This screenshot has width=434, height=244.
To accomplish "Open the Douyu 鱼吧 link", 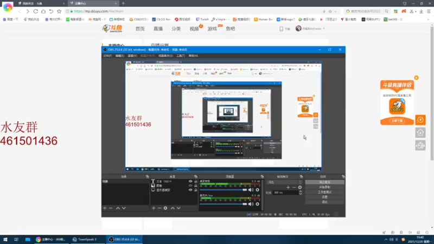I will click(230, 29).
